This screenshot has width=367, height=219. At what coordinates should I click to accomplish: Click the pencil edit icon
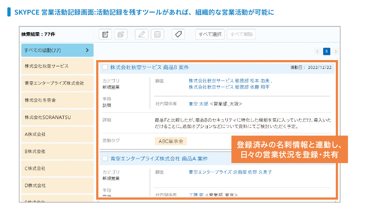(x=142, y=34)
